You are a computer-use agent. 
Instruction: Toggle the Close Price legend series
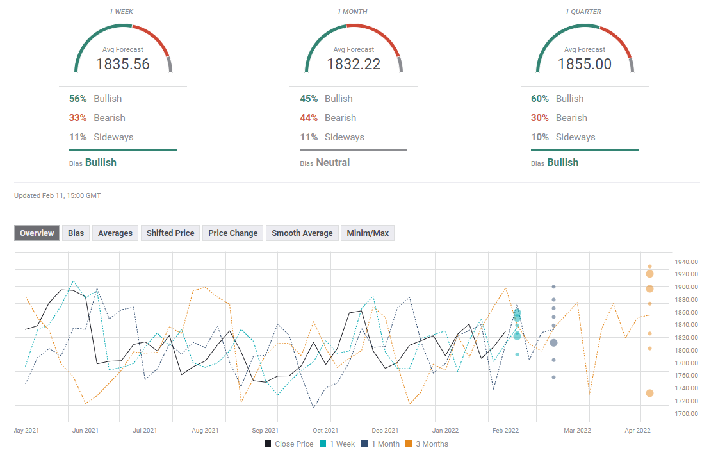click(289, 444)
